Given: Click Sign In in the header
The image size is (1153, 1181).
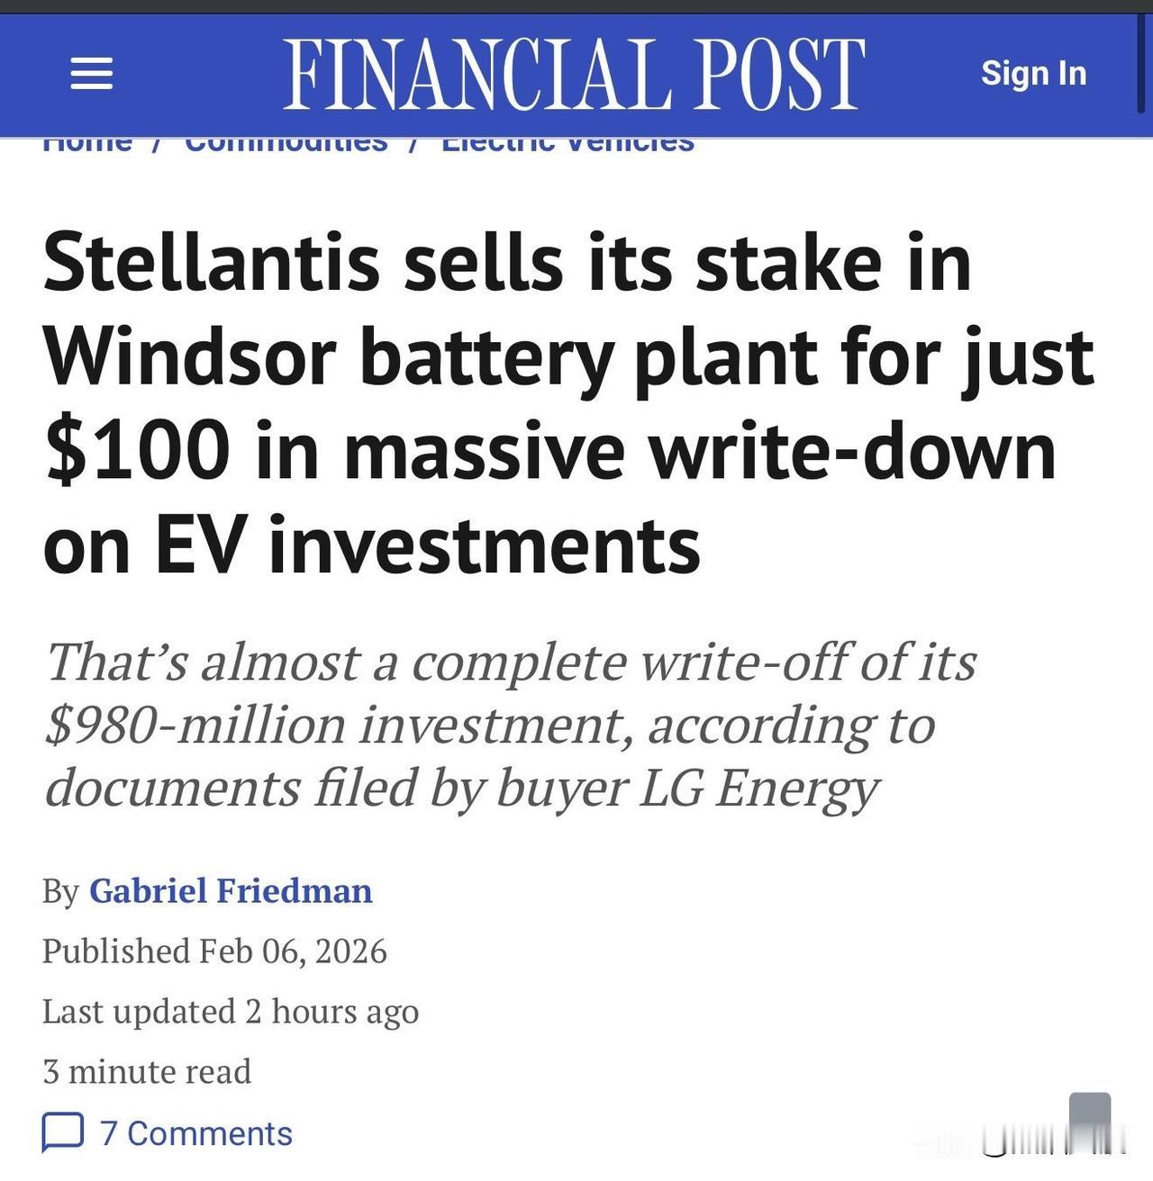Looking at the screenshot, I should tap(1033, 73).
